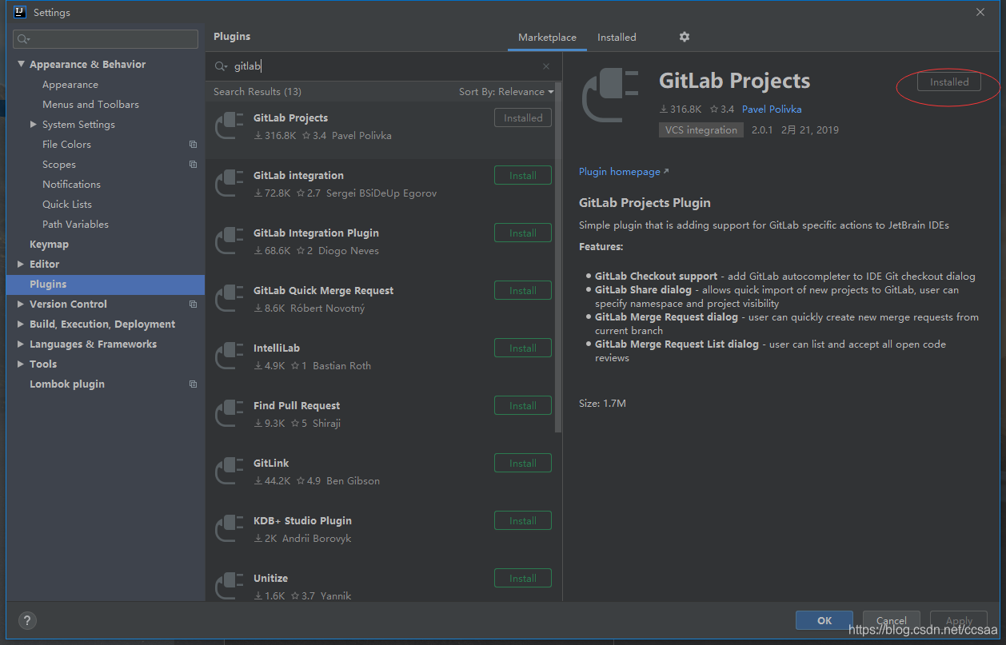Click the magnifier icon in plugin search

point(222,67)
